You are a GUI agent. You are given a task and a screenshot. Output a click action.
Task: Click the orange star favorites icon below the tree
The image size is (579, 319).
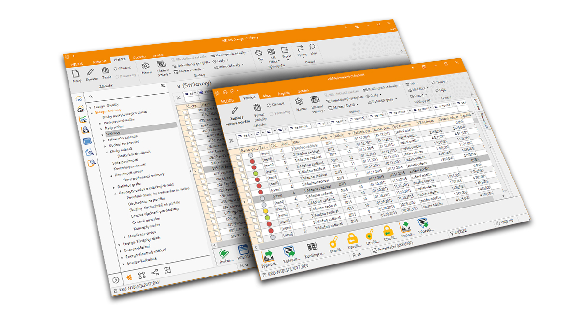click(x=129, y=277)
